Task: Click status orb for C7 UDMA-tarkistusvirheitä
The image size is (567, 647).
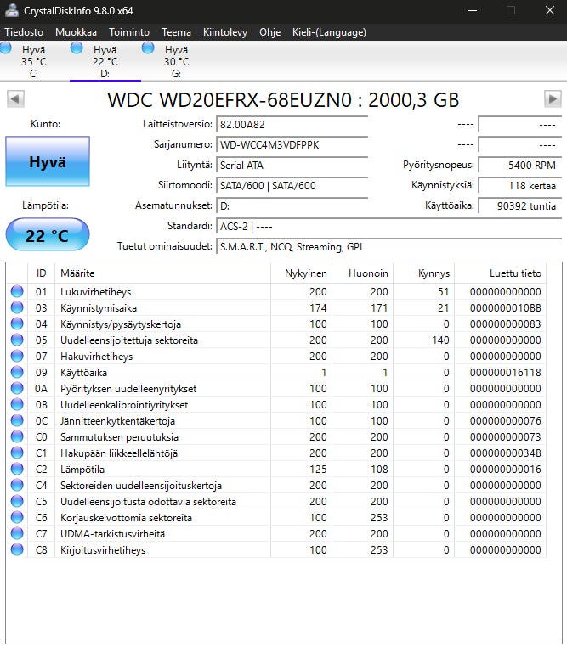Action: click(17, 533)
